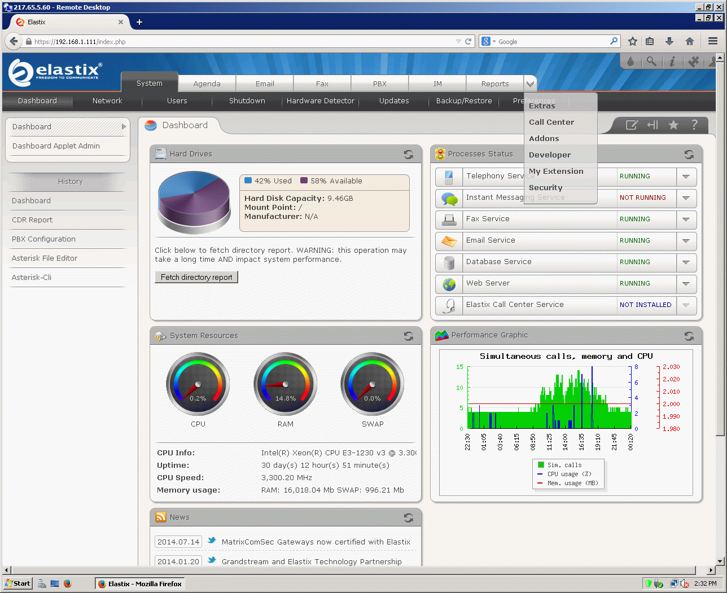The width and height of the screenshot is (727, 593).
Task: Click the color theme droplet icon
Action: click(630, 62)
